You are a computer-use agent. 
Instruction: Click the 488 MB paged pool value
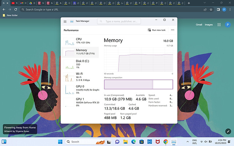coord(110,118)
